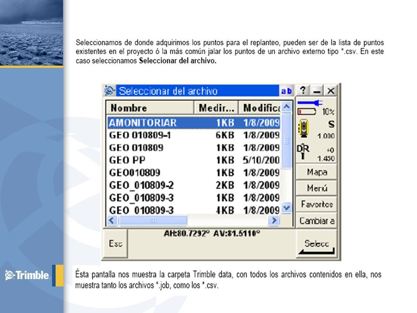Select the file GEO010809 without spaces
The height and width of the screenshot is (313, 417).
point(194,173)
